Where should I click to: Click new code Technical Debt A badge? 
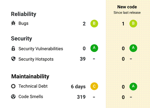133,86
